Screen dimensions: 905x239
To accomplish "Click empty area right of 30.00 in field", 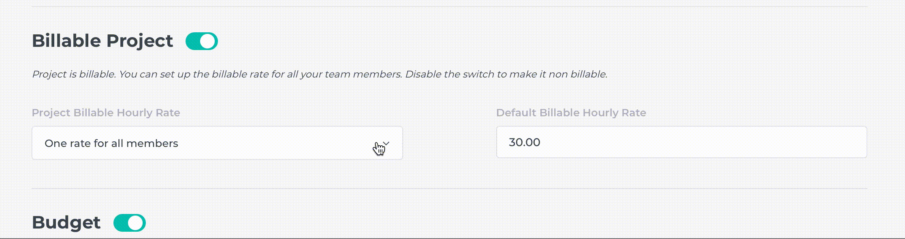I will 709,142.
